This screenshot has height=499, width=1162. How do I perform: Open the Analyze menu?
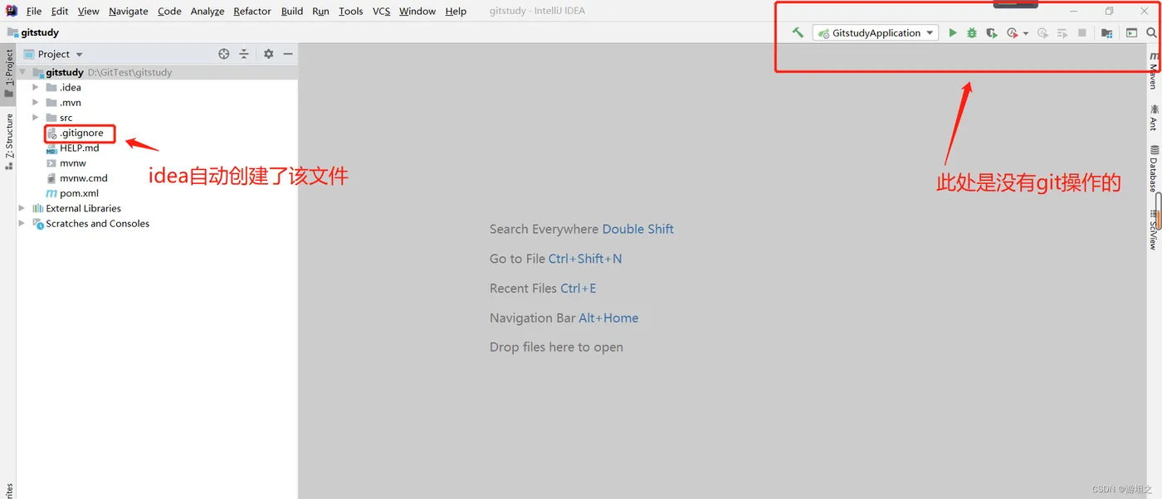(x=207, y=11)
